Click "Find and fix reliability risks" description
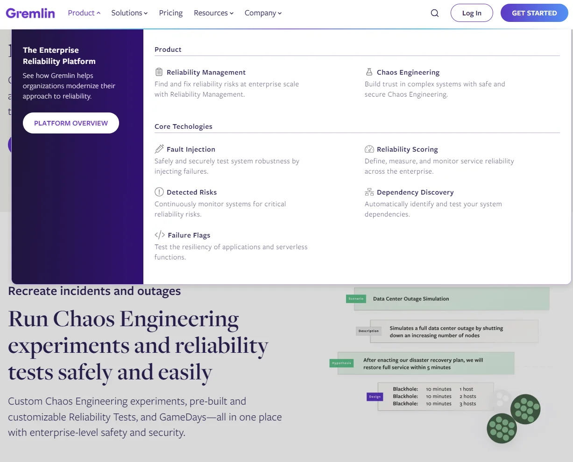 226,89
